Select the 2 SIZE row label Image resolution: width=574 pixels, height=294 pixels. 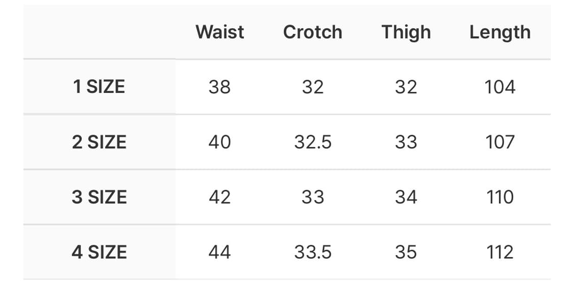[99, 142]
